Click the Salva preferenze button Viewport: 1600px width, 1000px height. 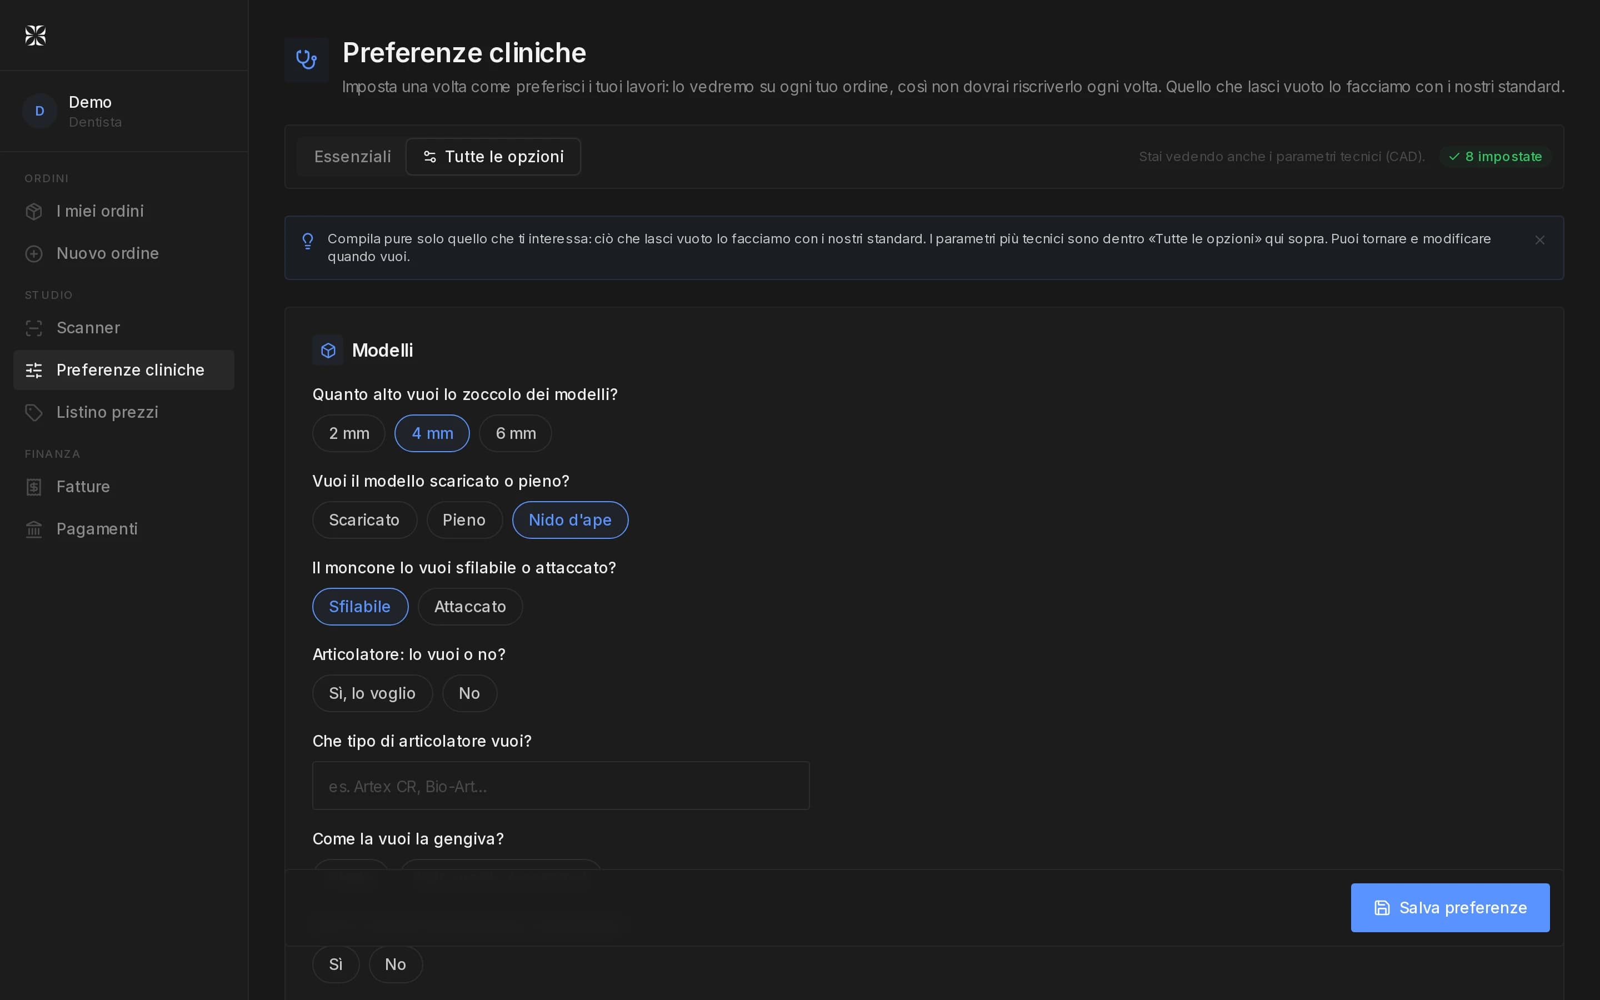tap(1450, 908)
